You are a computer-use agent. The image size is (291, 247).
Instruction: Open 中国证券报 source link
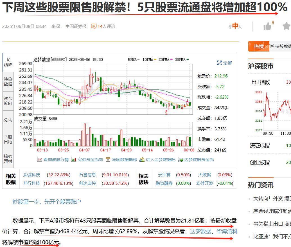click(x=76, y=26)
